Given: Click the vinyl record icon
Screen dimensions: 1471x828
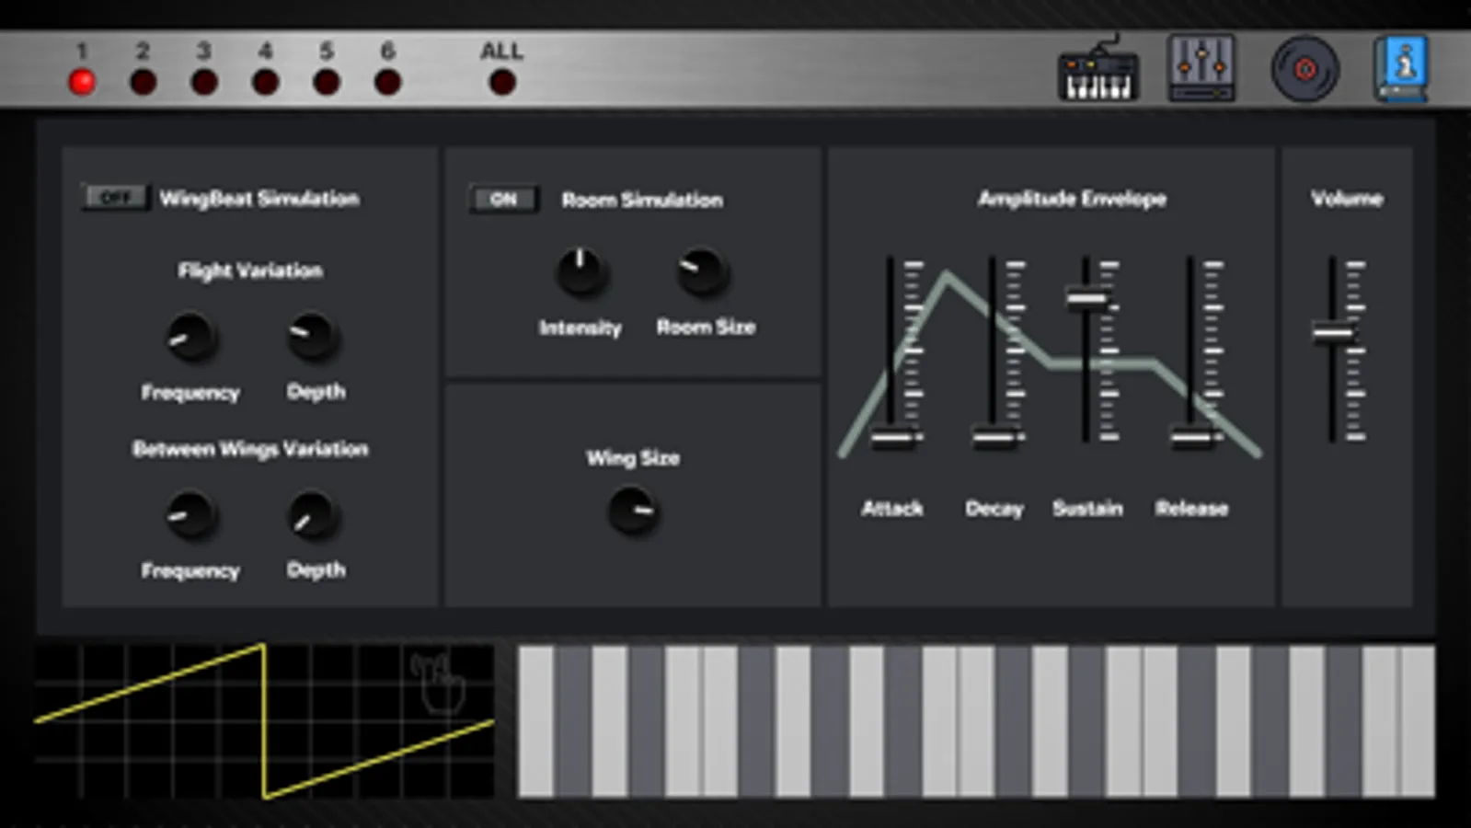Looking at the screenshot, I should (x=1304, y=69).
